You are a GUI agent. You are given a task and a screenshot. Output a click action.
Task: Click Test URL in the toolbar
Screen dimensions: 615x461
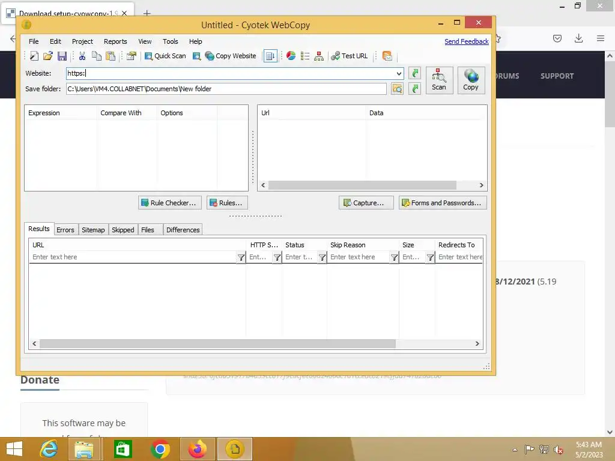350,56
